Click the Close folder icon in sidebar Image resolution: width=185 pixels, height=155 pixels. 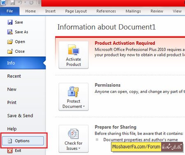(x=10, y=51)
